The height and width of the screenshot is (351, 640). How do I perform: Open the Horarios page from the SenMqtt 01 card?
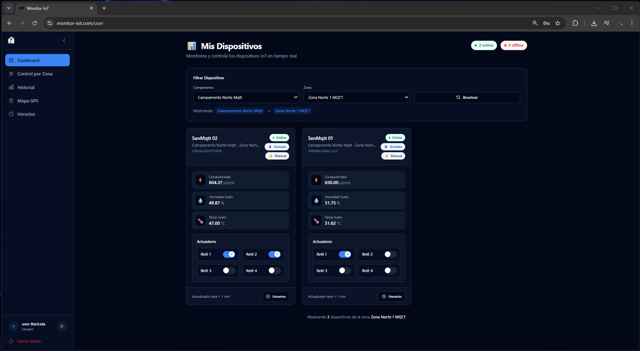(x=392, y=296)
